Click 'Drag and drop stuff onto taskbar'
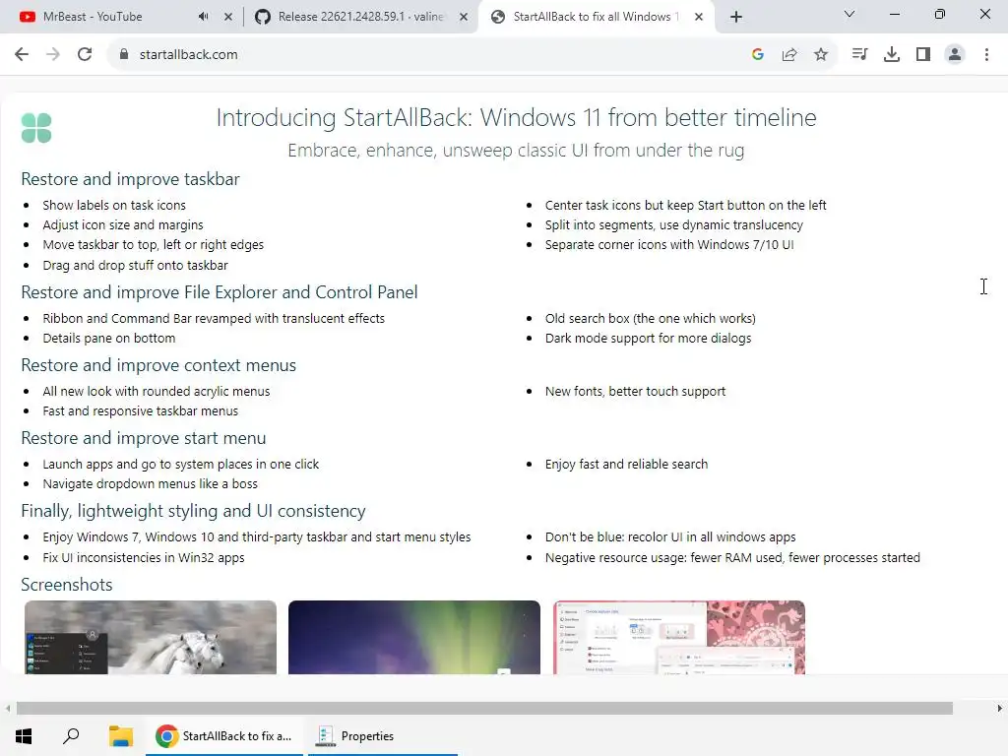 (x=135, y=265)
